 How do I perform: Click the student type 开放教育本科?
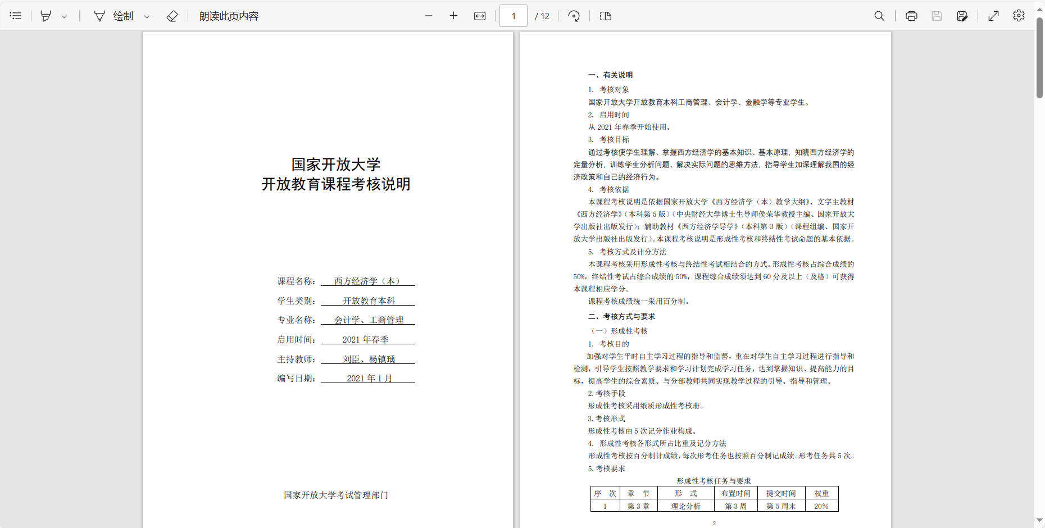pos(369,301)
